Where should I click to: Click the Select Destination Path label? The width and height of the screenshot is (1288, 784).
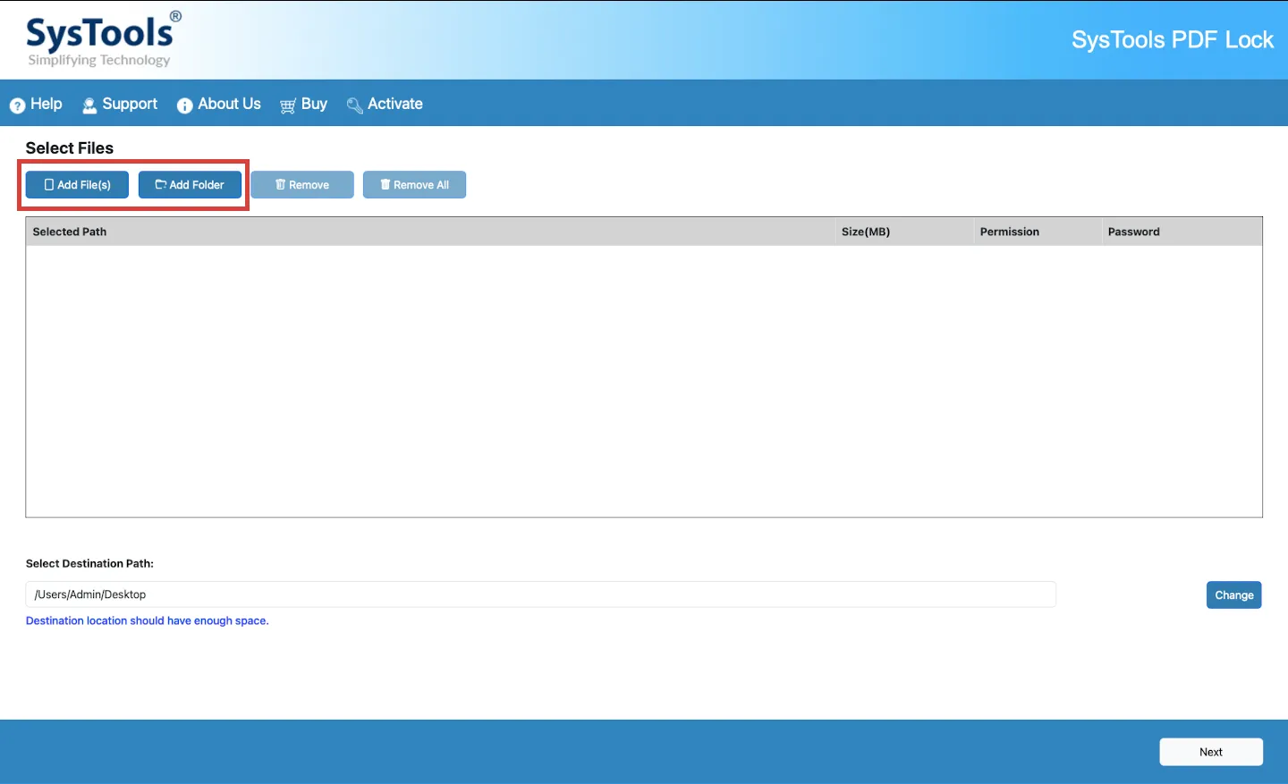pos(89,563)
